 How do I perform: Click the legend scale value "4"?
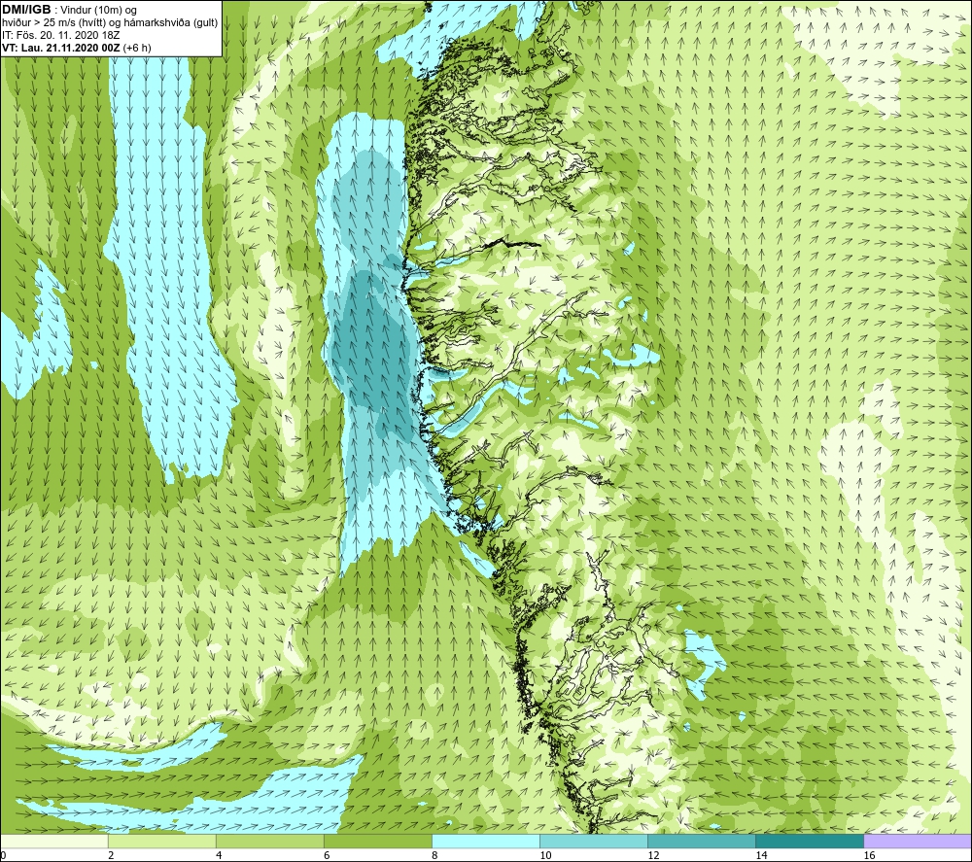[219, 856]
